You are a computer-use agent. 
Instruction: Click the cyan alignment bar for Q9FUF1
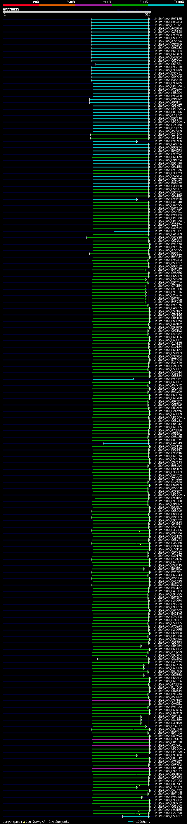pos(132,231)
